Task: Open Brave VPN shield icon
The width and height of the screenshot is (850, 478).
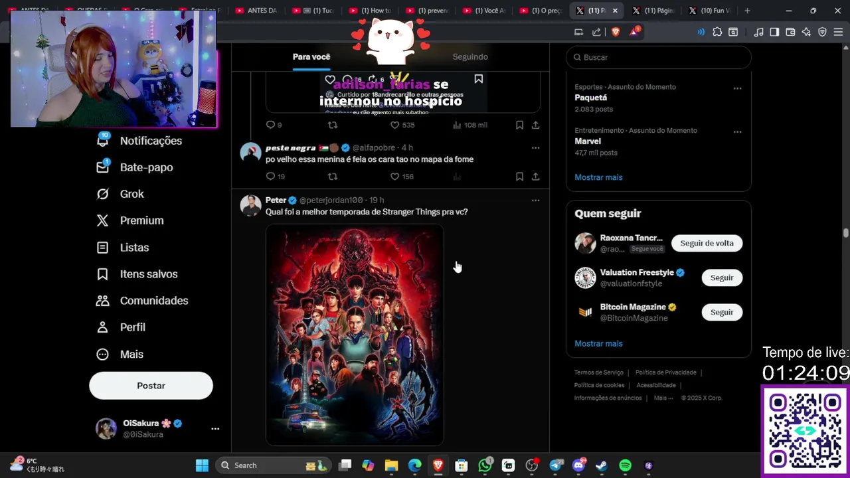Action: (822, 32)
